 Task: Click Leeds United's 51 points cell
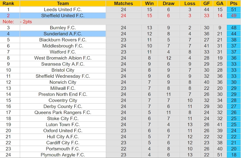click(234, 9)
